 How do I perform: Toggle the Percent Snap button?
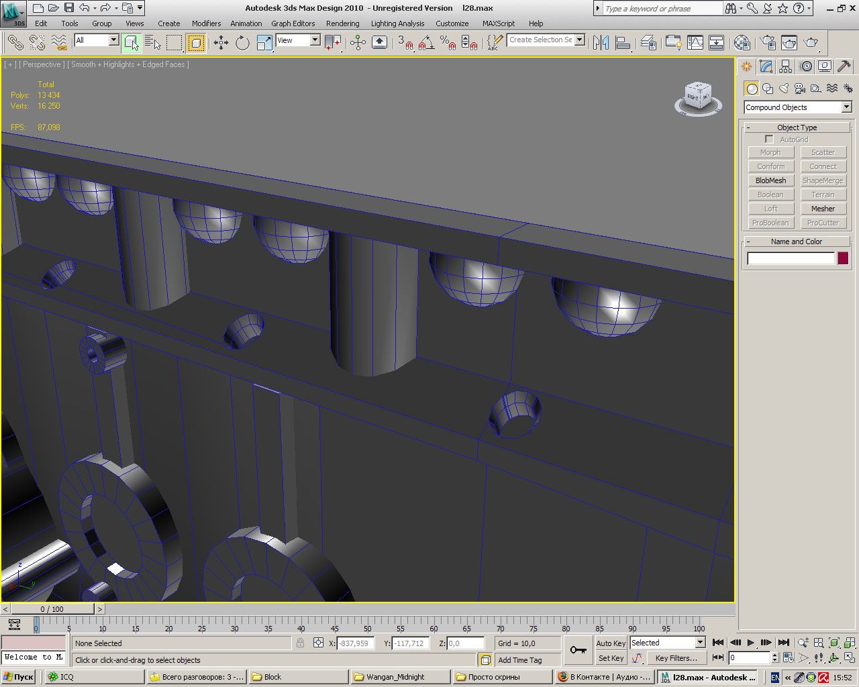point(448,43)
